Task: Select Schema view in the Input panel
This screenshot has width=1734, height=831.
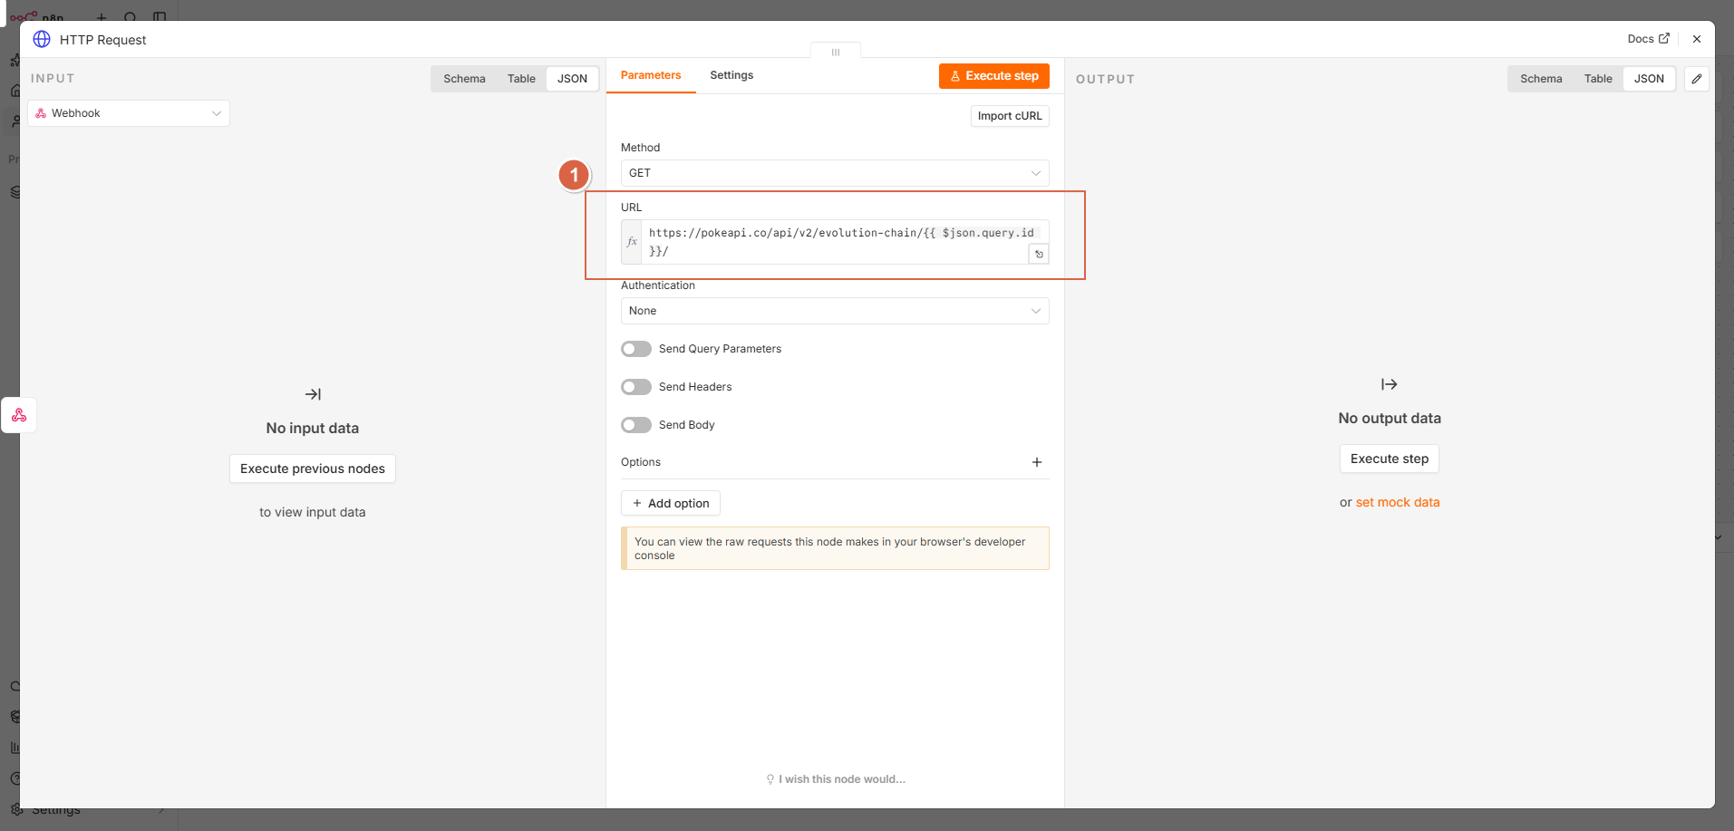Action: (x=464, y=79)
